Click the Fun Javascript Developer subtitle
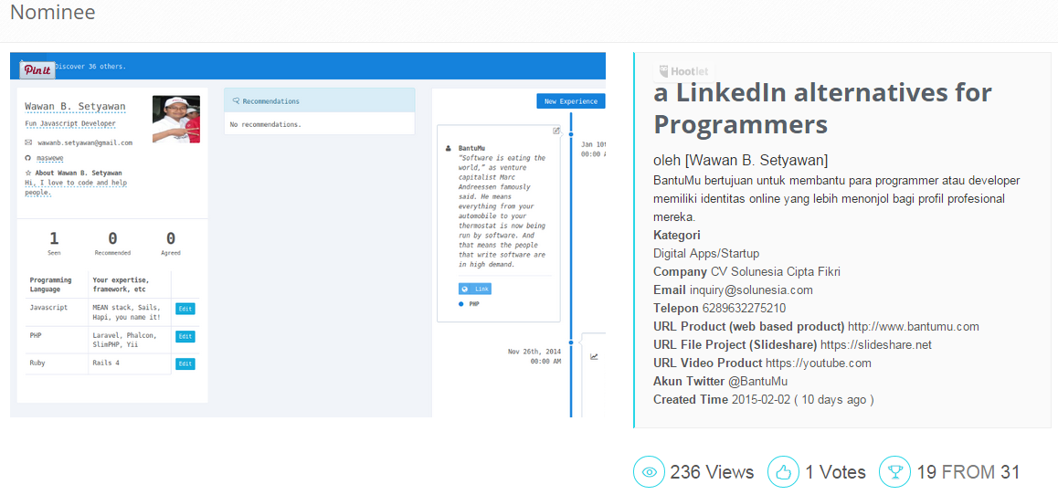Image resolution: width=1058 pixels, height=495 pixels. [x=70, y=123]
